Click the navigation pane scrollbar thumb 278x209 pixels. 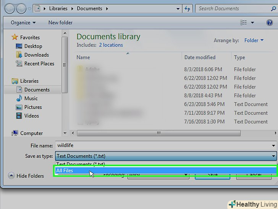click(65, 65)
